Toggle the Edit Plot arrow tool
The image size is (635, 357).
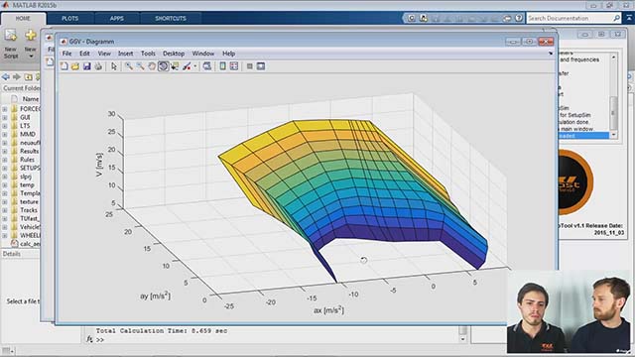114,66
